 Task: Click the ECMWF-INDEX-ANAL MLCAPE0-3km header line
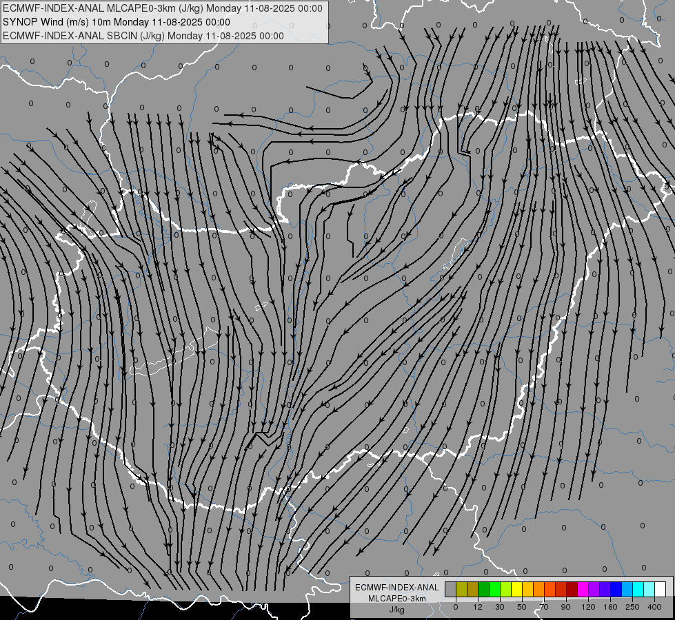[162, 8]
